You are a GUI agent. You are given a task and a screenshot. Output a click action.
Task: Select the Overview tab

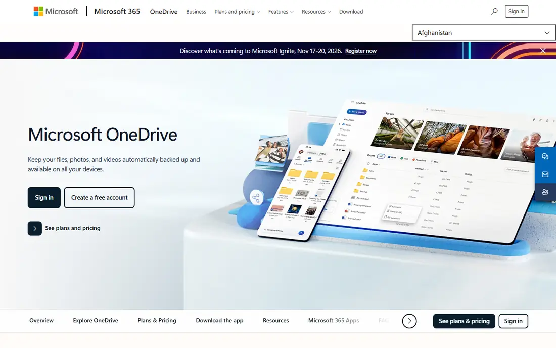click(41, 320)
